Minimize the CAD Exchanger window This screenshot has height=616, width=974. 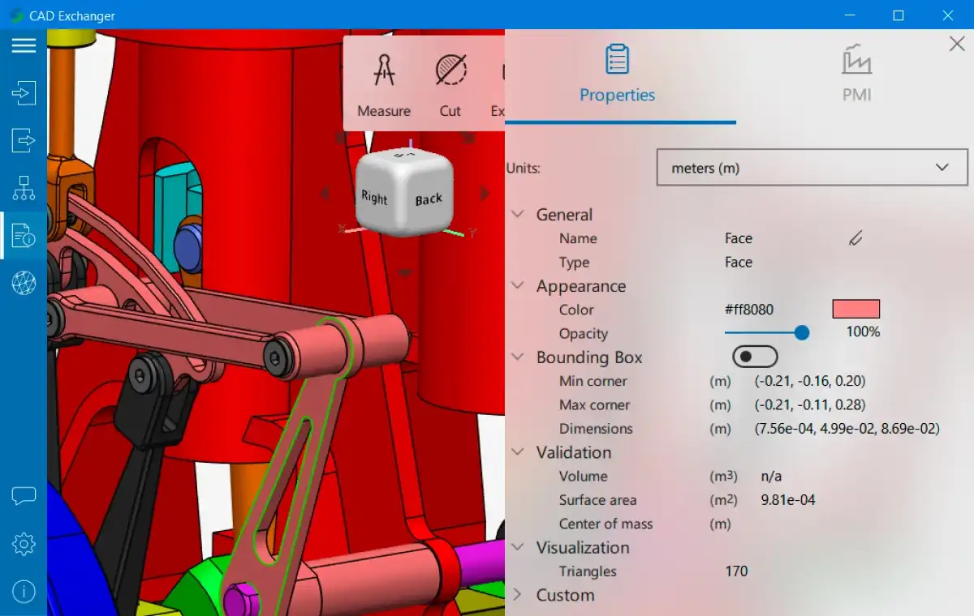[x=850, y=15]
